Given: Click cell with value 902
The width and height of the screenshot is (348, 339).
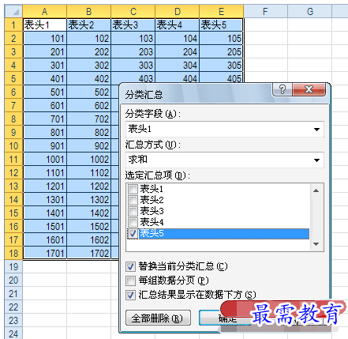Looking at the screenshot, I should [x=89, y=146].
